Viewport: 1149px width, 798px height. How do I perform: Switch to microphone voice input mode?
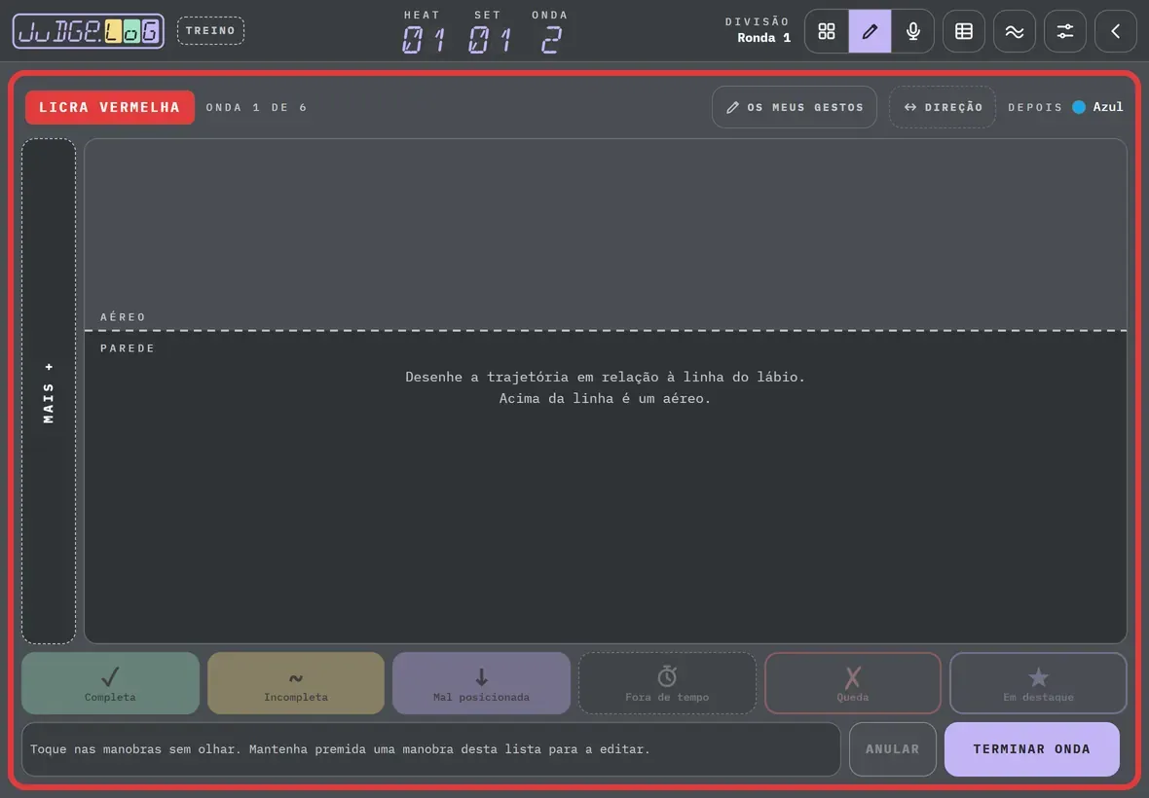(913, 31)
